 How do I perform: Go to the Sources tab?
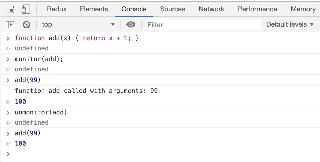pos(172,9)
